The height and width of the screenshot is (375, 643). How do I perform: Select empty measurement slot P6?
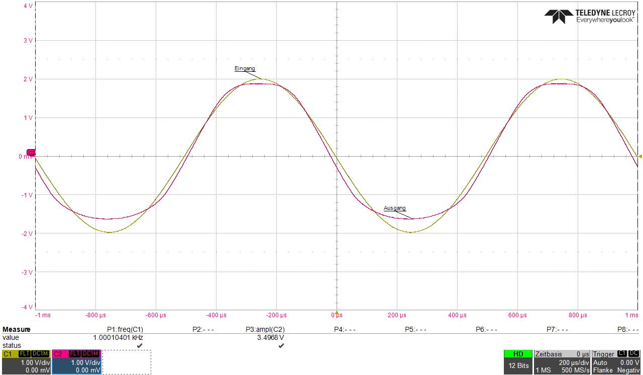486,329
